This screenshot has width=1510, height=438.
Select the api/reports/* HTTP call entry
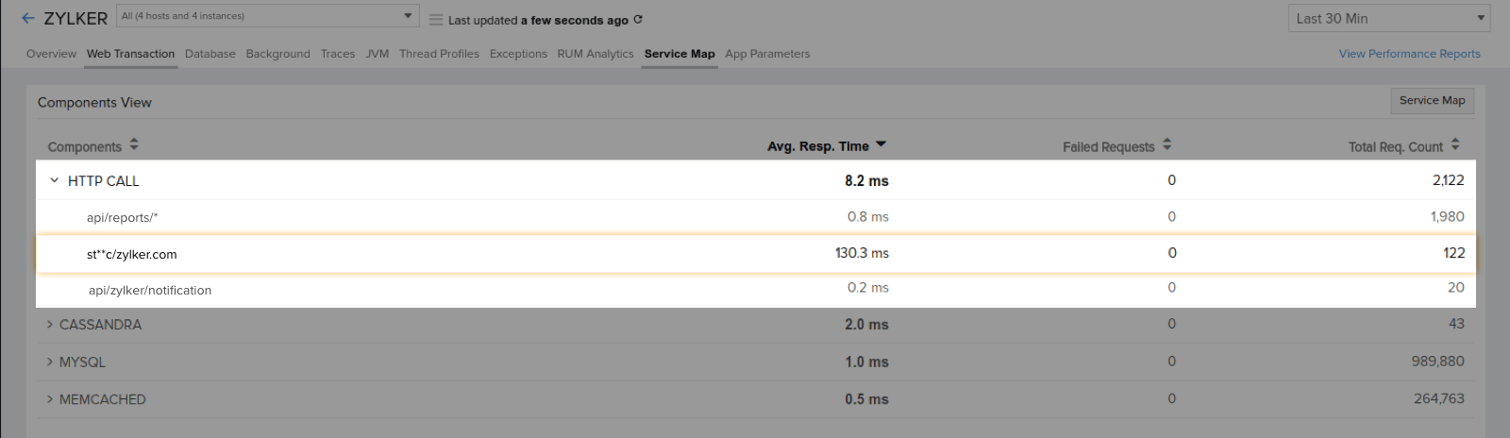(x=123, y=217)
